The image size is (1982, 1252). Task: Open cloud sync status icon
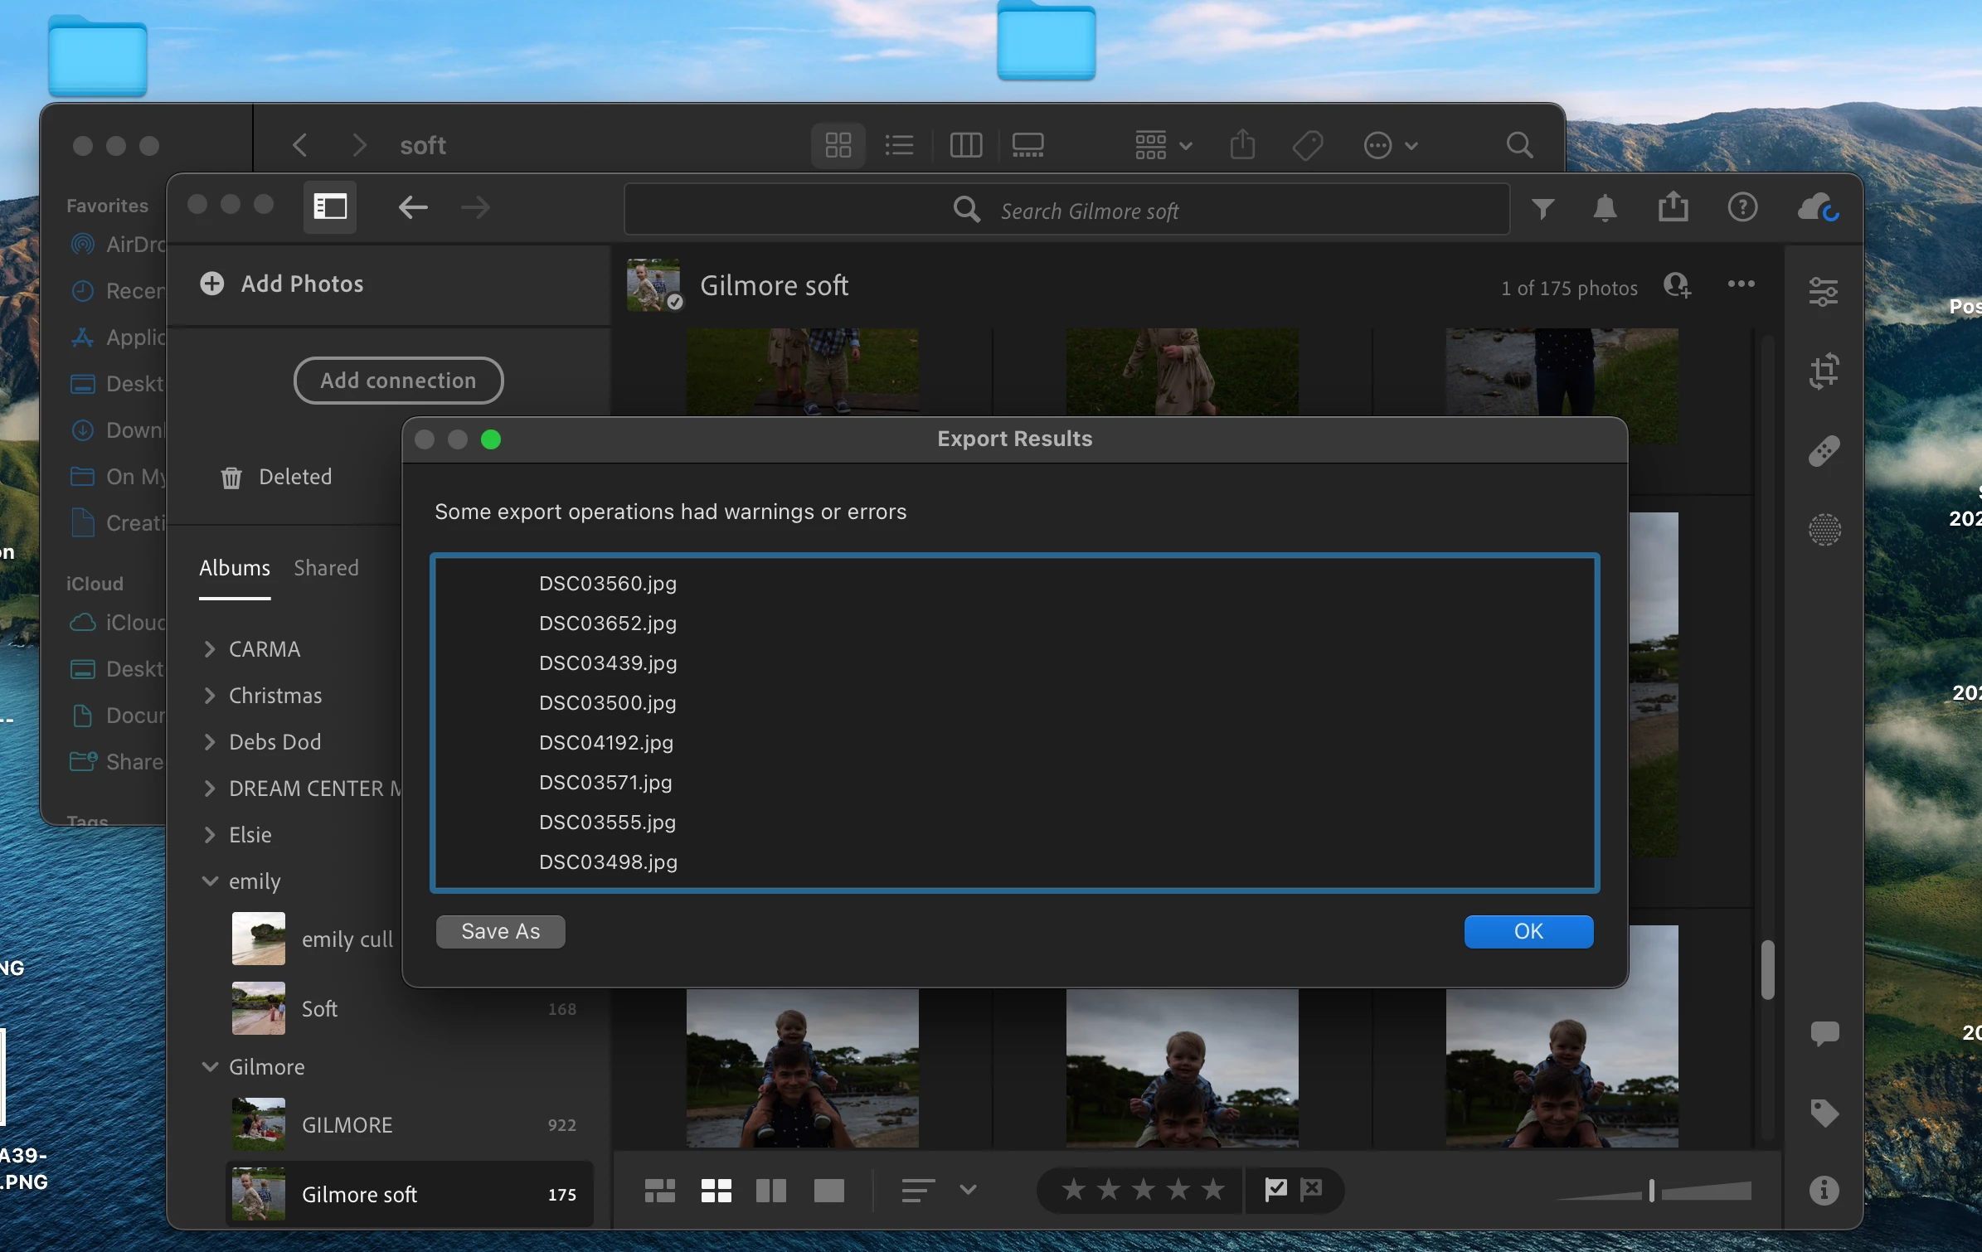(1818, 208)
